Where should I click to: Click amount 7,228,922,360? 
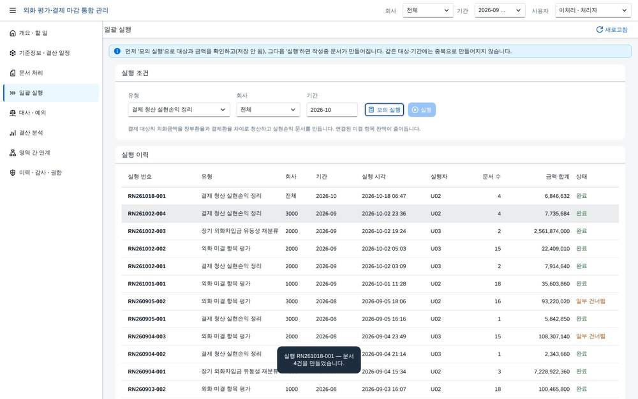pos(552,372)
